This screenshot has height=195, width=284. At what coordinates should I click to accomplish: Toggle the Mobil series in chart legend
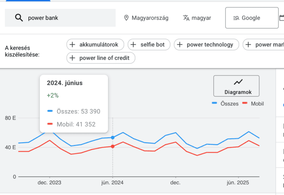(x=253, y=104)
